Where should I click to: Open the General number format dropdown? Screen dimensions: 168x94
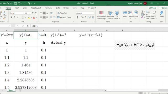click(93, 13)
